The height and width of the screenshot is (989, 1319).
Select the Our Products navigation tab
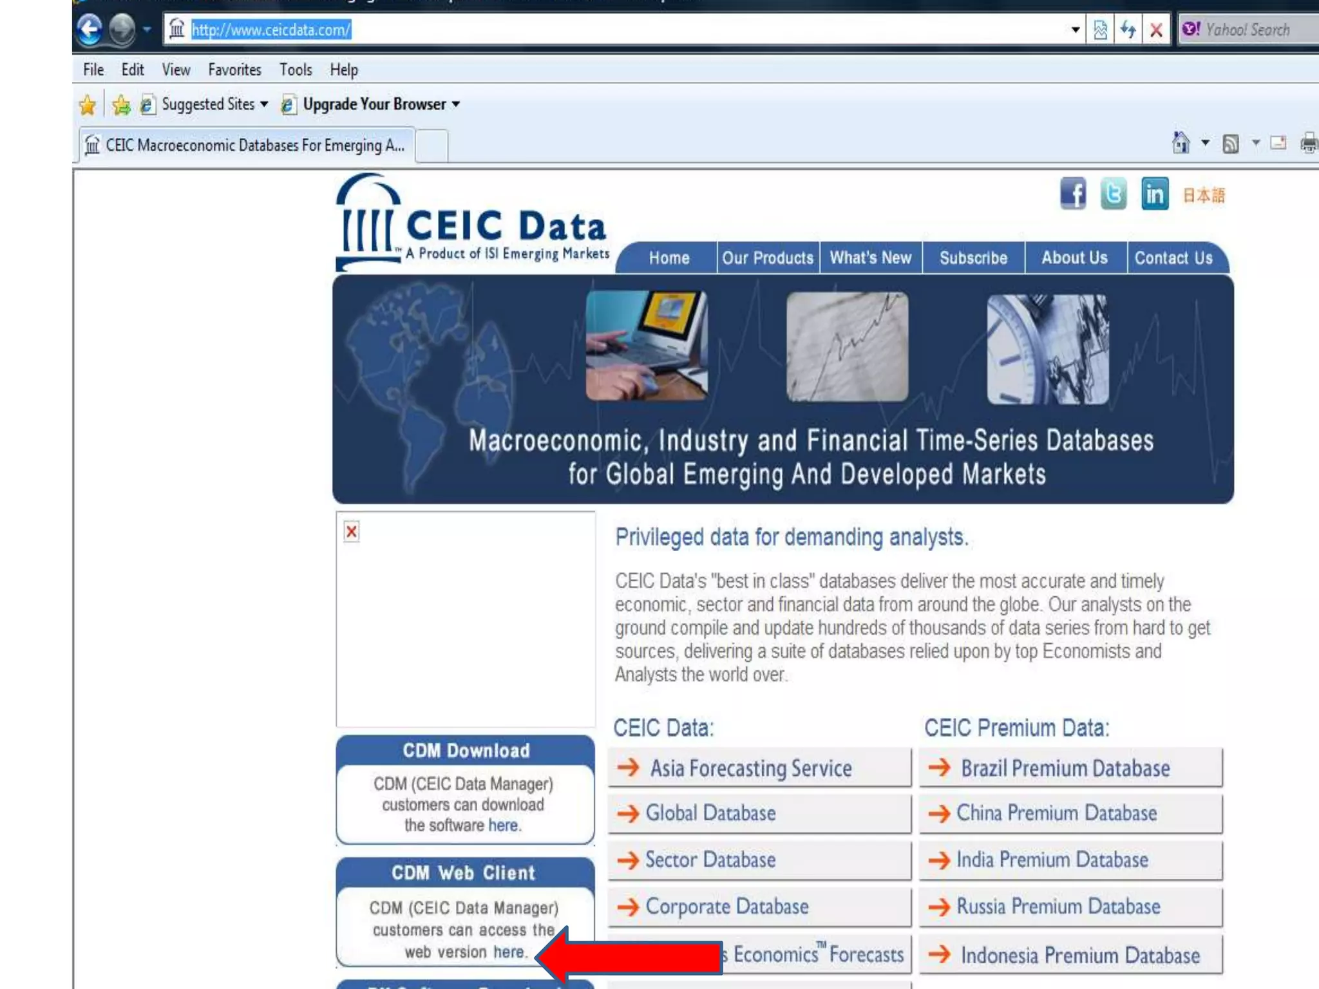point(768,258)
